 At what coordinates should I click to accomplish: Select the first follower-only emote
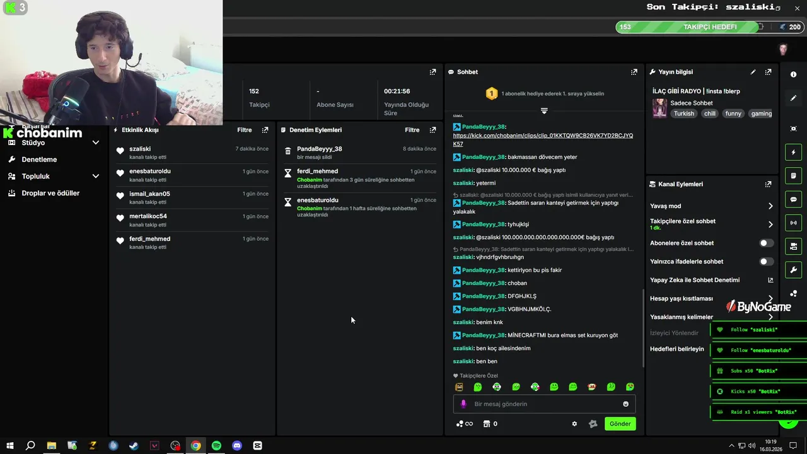pyautogui.click(x=459, y=387)
